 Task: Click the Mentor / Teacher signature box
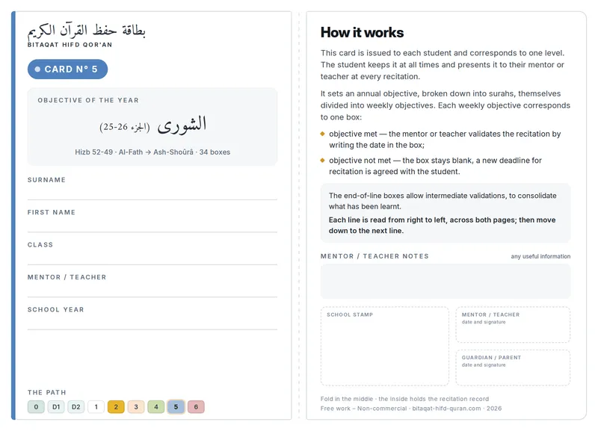513,325
